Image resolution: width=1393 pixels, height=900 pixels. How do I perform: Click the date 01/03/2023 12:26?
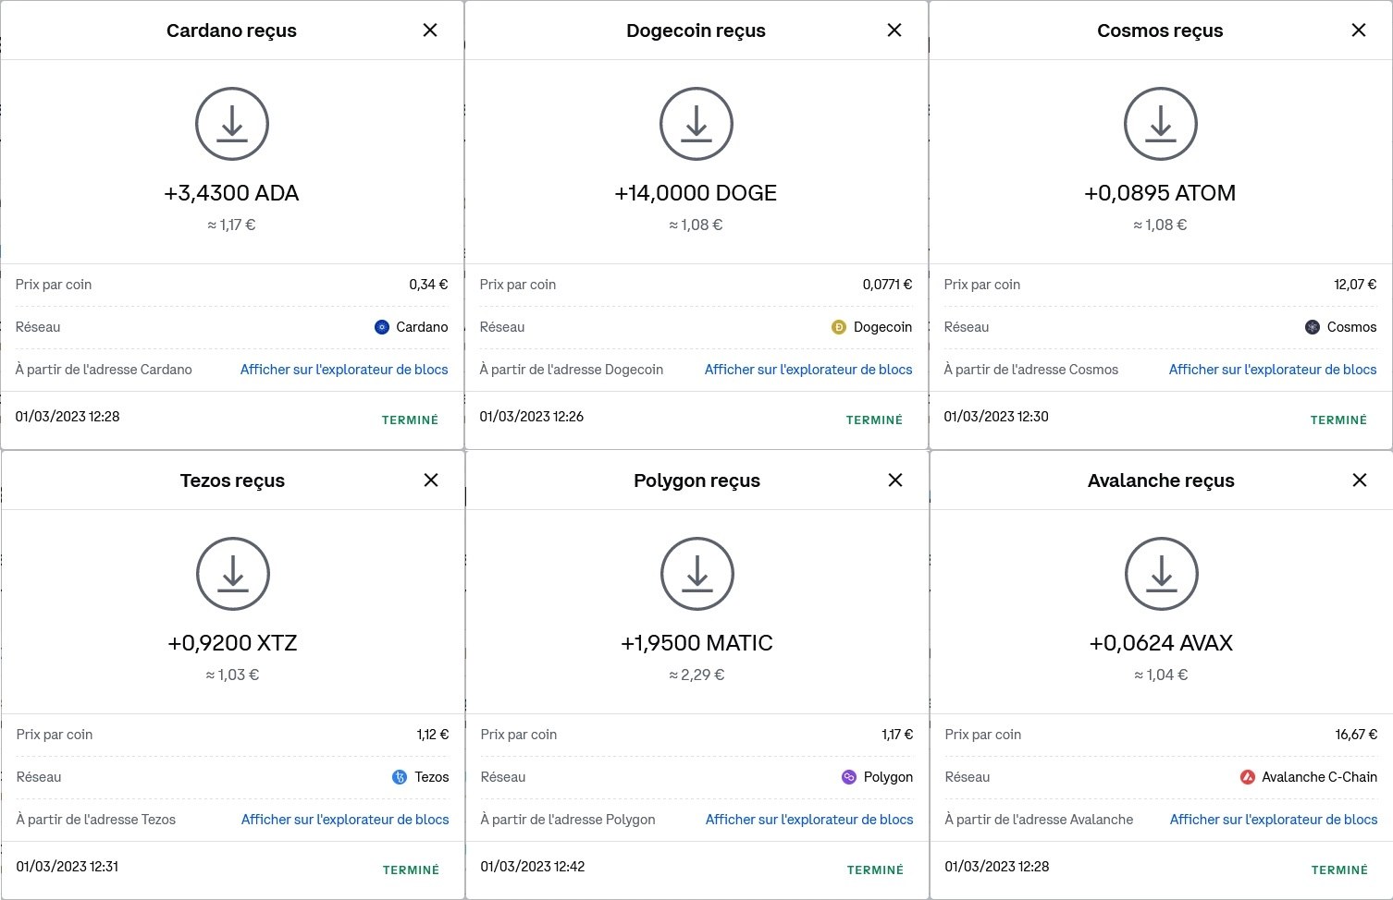(x=532, y=417)
